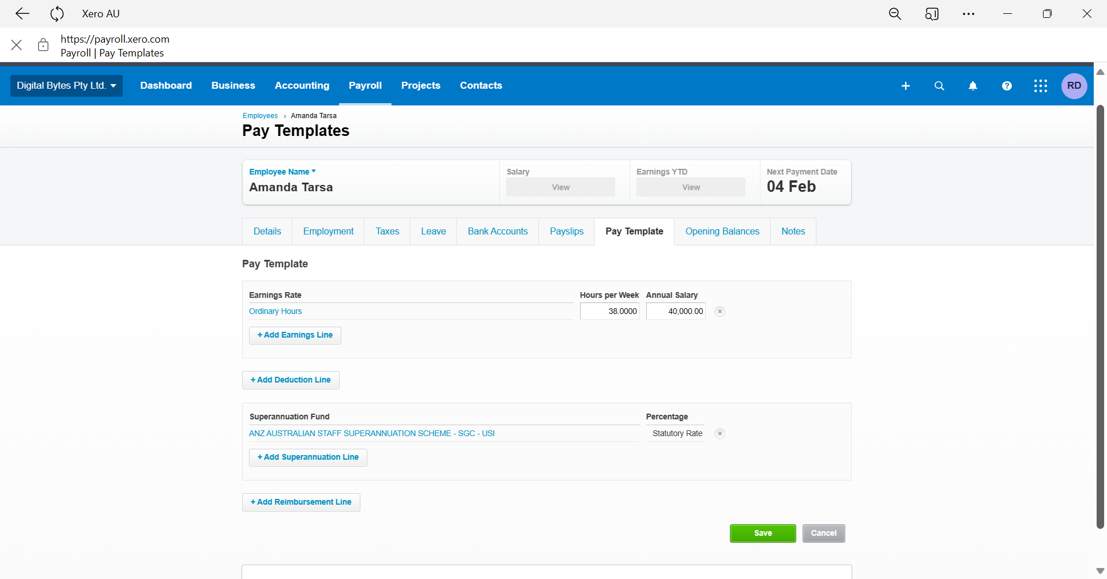Click the scrollbar up arrow

(1100, 72)
